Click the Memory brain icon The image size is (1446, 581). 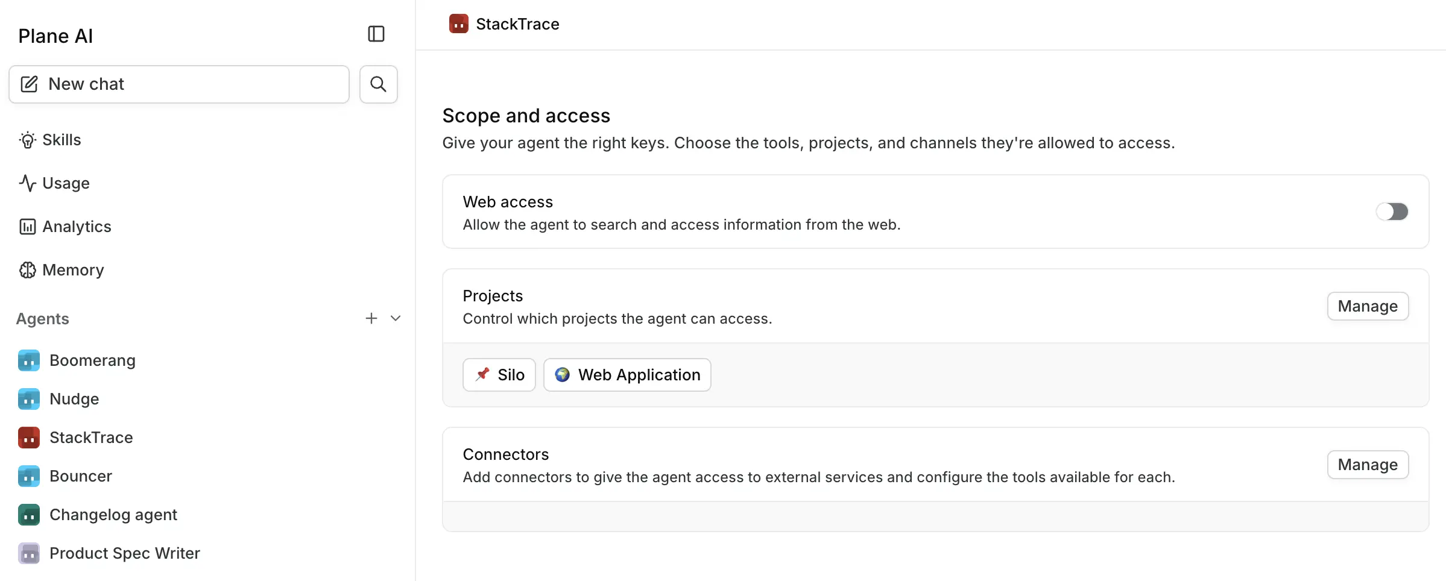(28, 270)
